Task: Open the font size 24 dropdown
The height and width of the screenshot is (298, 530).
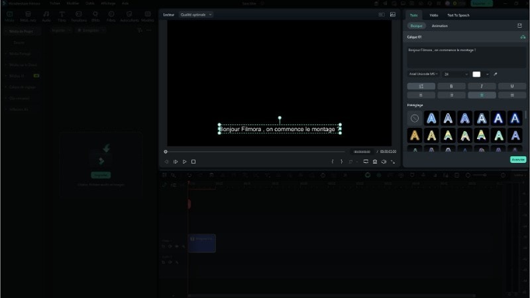Action: [456, 74]
